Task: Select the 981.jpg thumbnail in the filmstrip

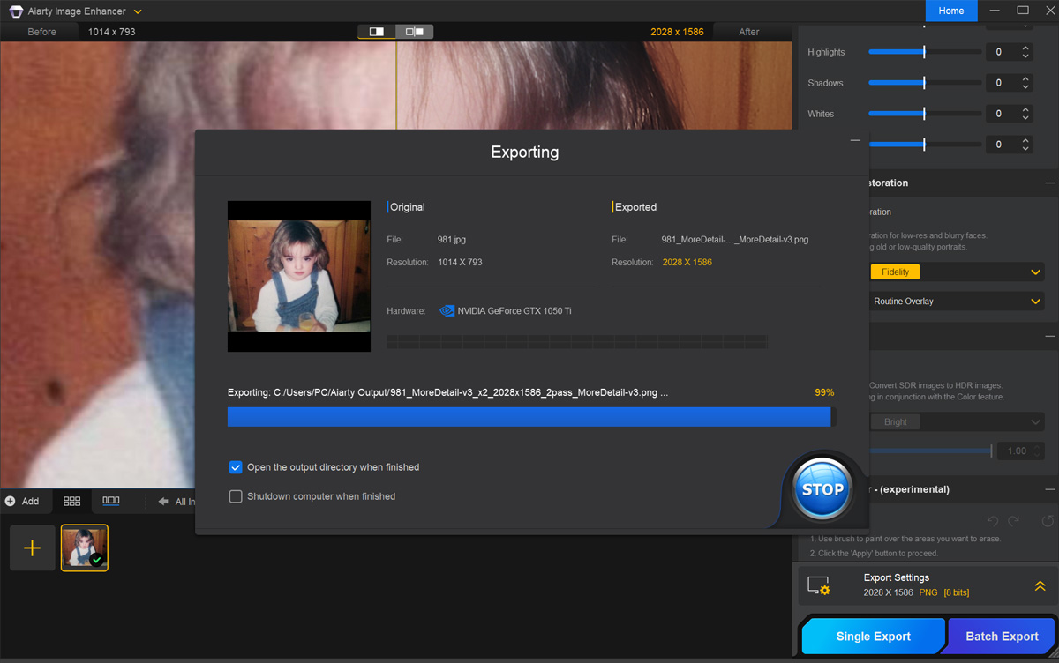Action: point(85,548)
